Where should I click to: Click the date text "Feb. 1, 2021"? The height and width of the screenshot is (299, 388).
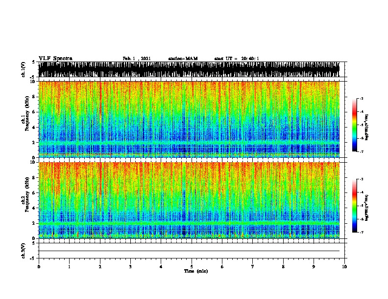point(137,59)
